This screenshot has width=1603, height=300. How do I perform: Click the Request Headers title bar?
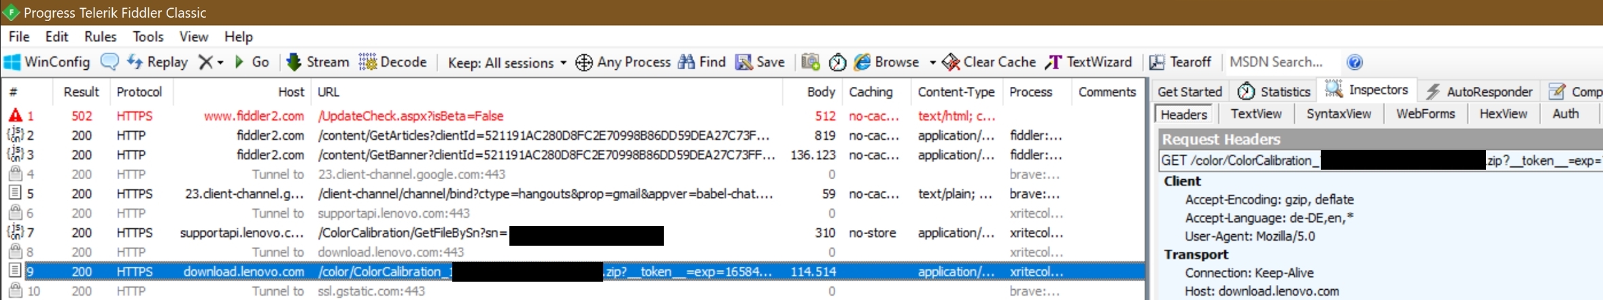pyautogui.click(x=1381, y=139)
